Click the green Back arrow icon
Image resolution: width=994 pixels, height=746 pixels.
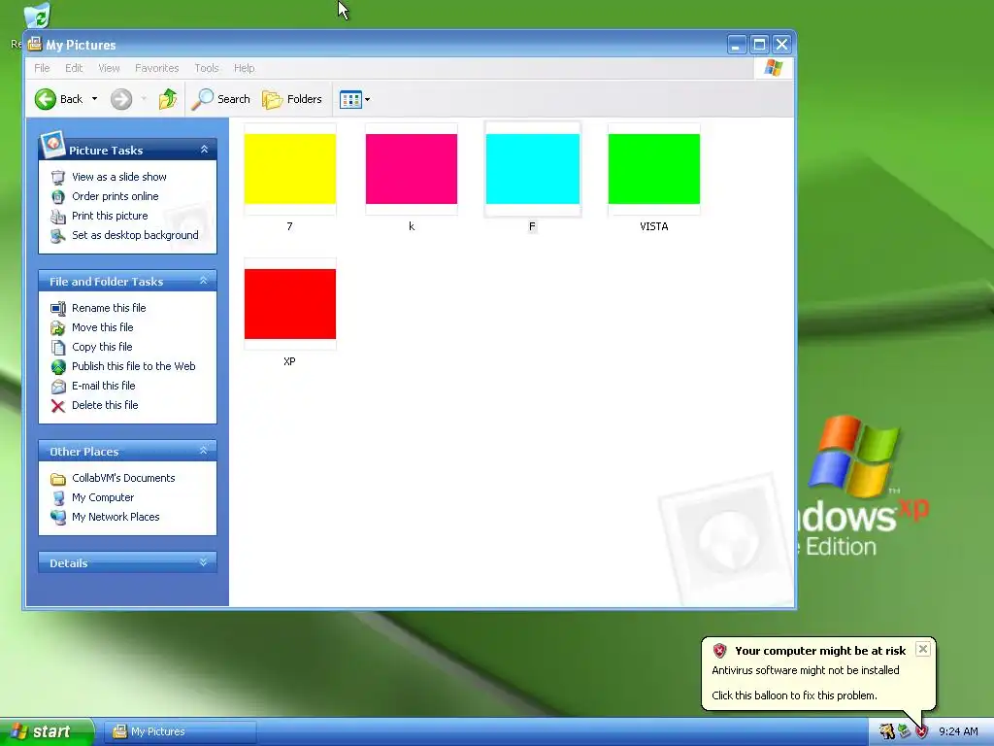point(46,99)
